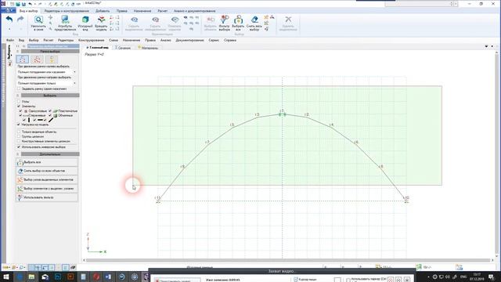
Task: Select the first selection-frame mode icon
Action: pos(23,60)
